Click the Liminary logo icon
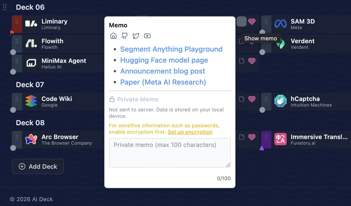This screenshot has width=351, height=206. click(31, 24)
